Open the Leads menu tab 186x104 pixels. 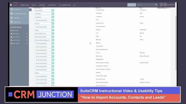[15, 5]
